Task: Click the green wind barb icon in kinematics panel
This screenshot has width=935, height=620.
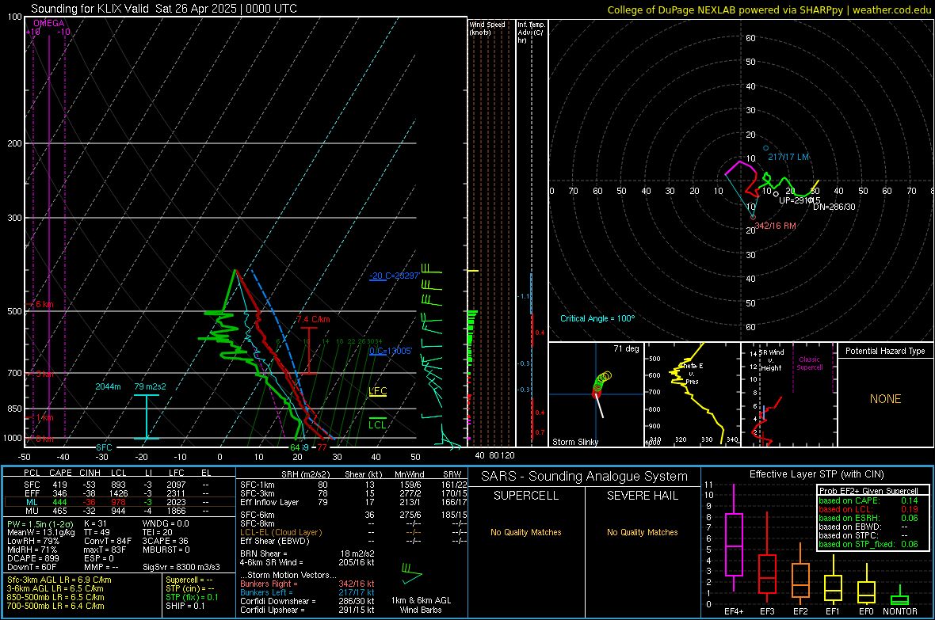Action: pyautogui.click(x=411, y=573)
